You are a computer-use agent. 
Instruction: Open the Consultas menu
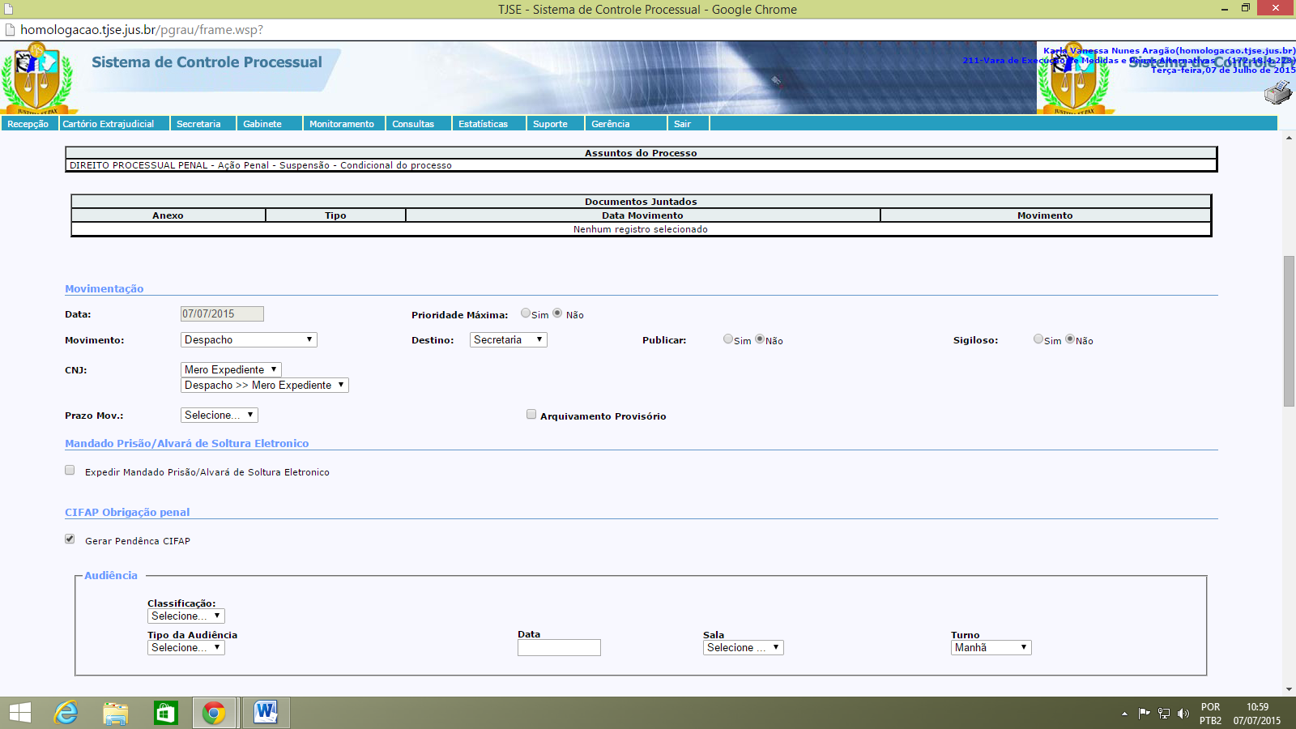413,124
